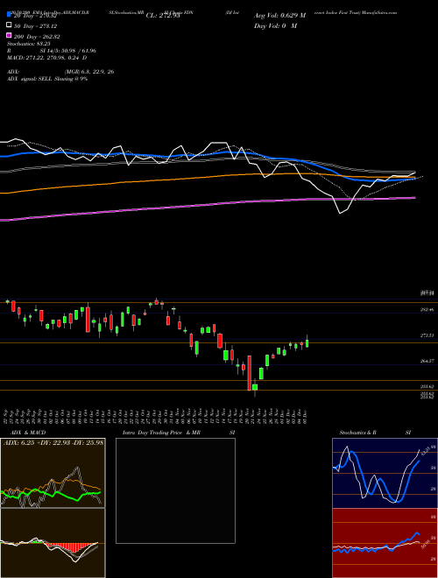Click the 255.62 price axis label

tap(427, 386)
